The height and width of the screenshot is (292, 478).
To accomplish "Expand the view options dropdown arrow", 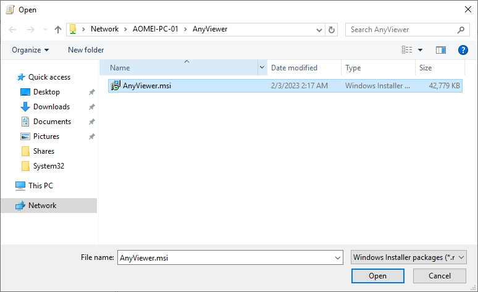I will 421,50.
